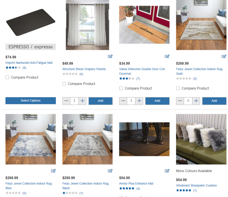Viewport: 228px width, 197px height.
Task: Decrease quantity for Viana Welcome Doormat
Action: coord(123,101)
